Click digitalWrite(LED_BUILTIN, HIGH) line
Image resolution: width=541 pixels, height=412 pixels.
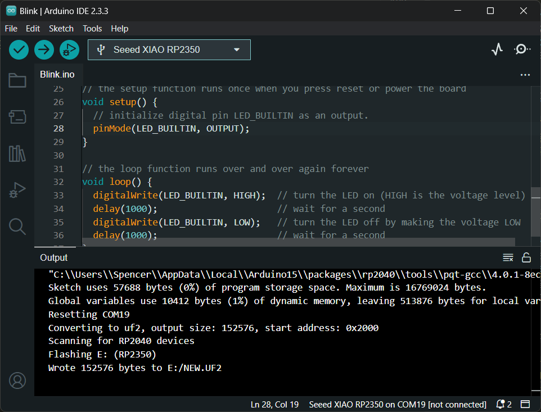click(x=179, y=196)
